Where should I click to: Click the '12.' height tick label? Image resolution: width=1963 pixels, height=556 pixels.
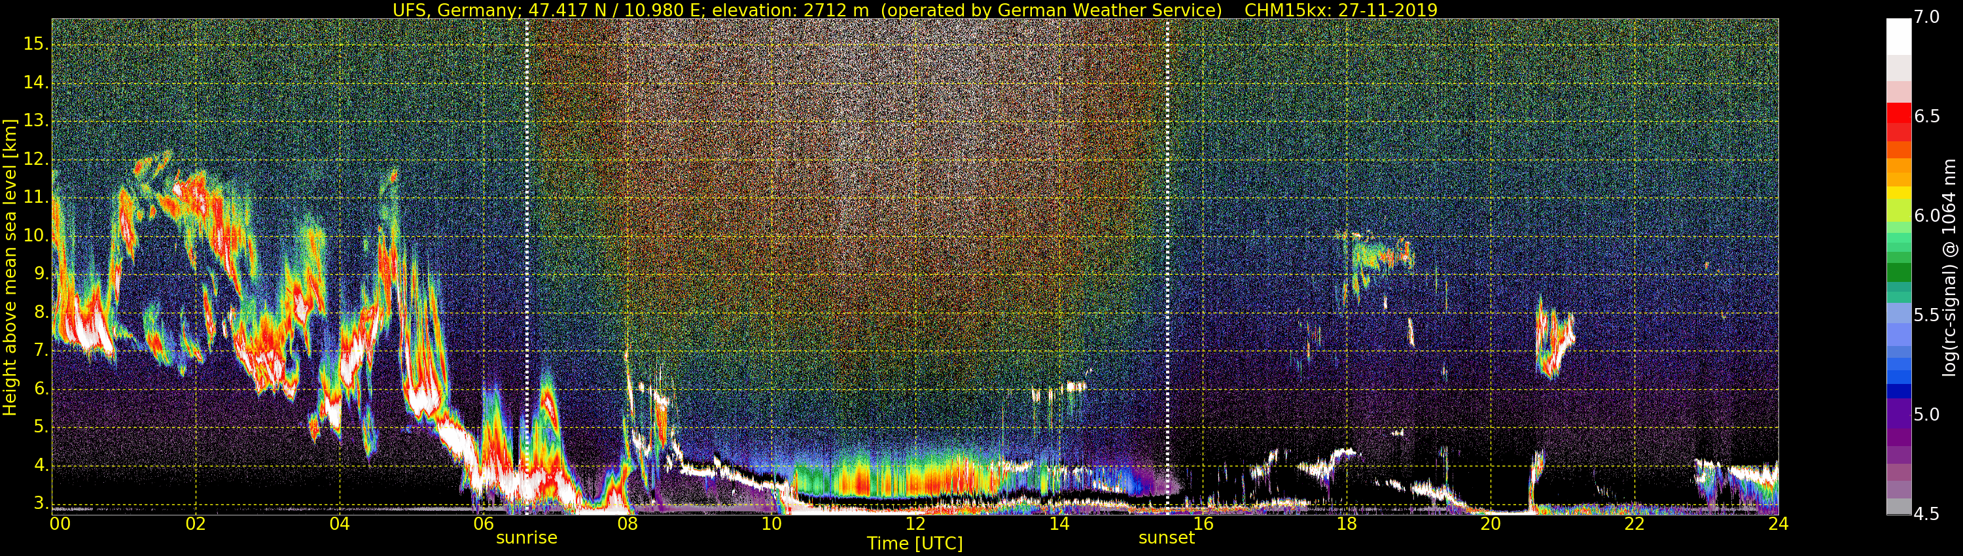click(x=36, y=159)
